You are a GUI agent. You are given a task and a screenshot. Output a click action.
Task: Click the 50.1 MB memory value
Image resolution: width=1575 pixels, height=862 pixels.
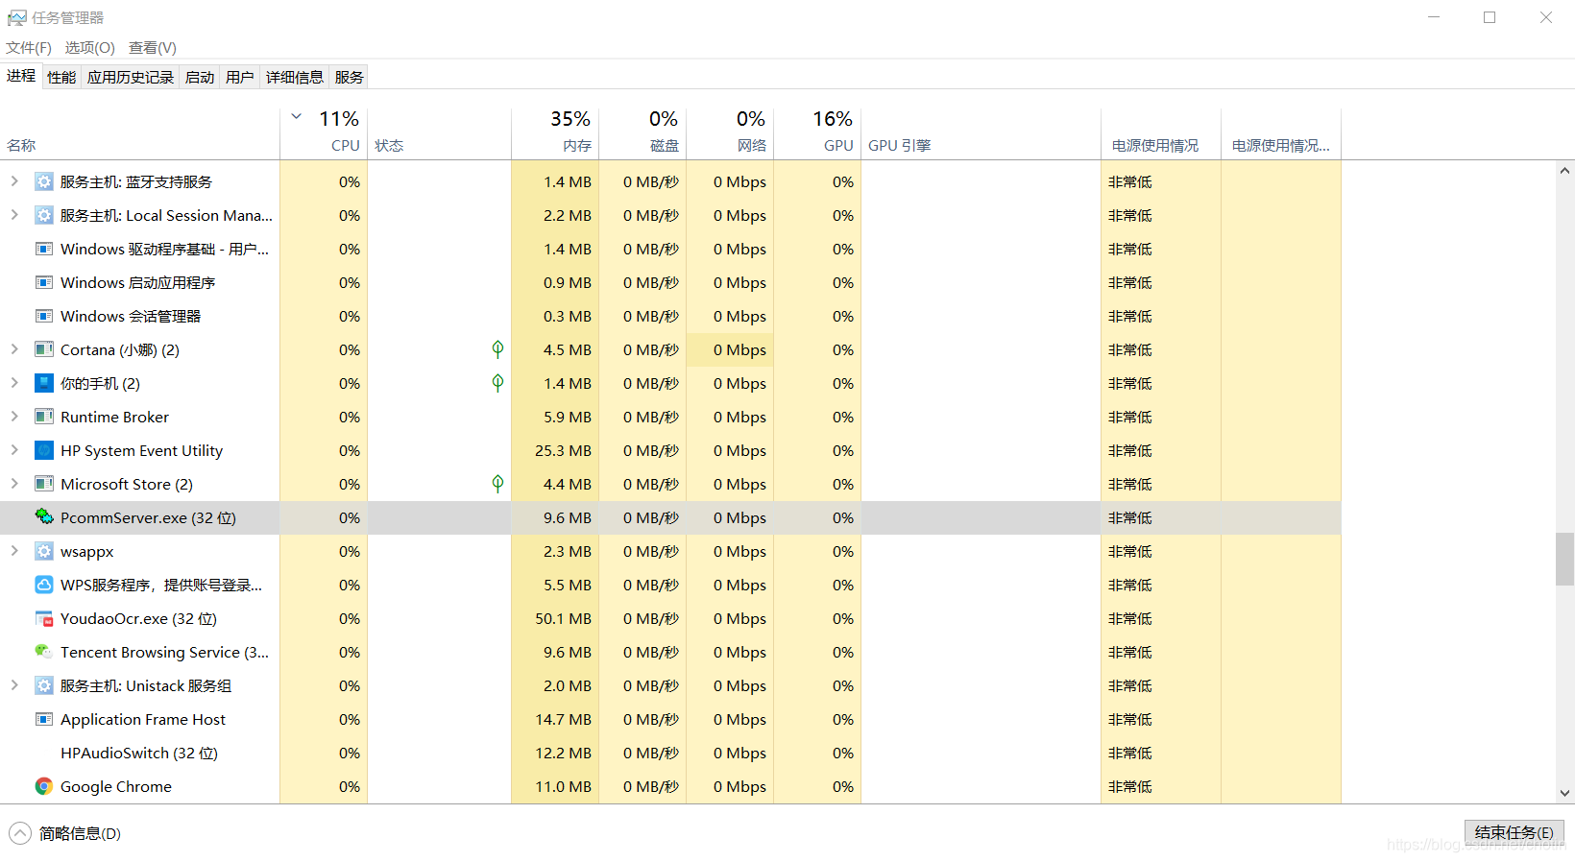coord(563,618)
